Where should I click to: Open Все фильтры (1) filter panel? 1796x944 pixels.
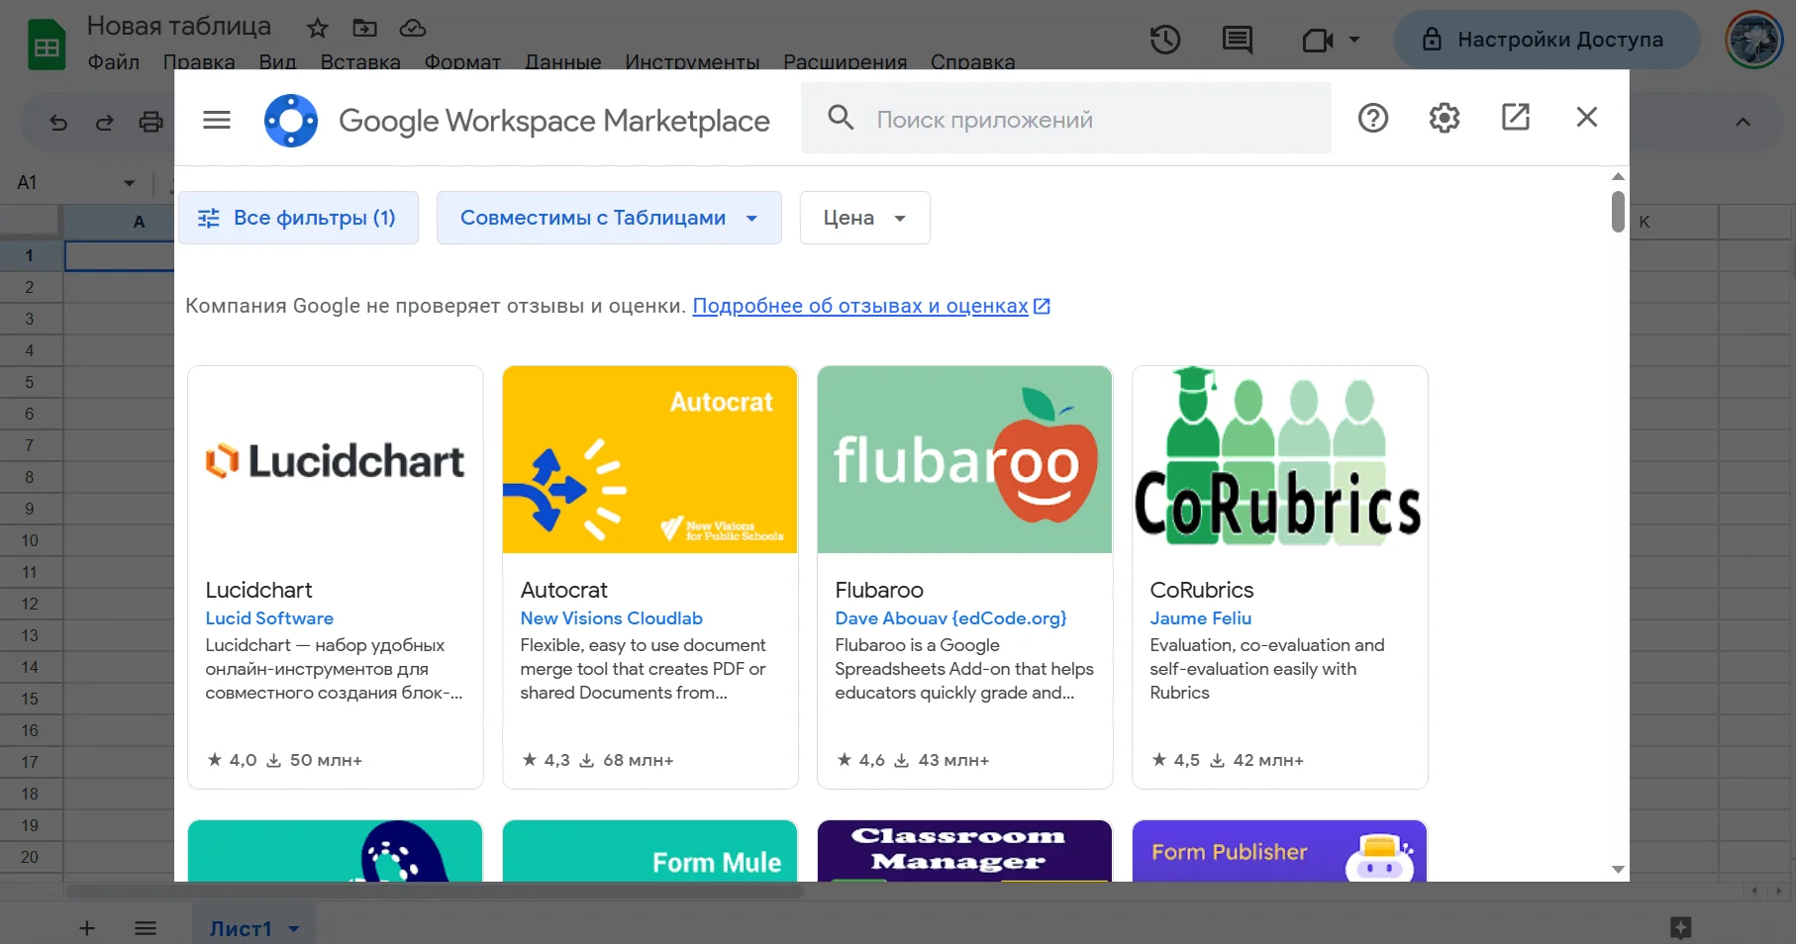click(298, 218)
